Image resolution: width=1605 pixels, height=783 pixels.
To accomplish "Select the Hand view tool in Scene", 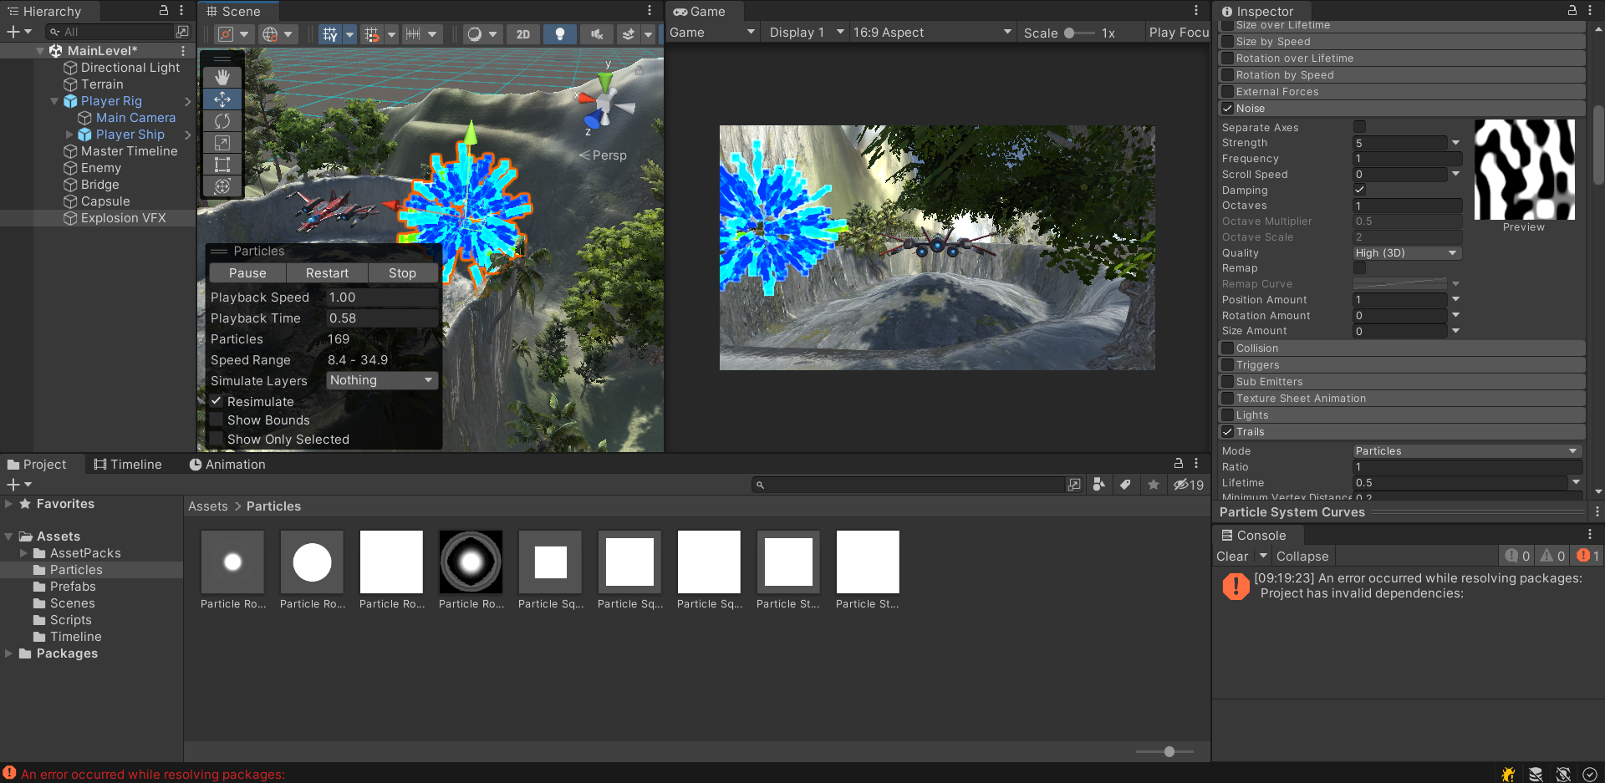I will pyautogui.click(x=222, y=78).
